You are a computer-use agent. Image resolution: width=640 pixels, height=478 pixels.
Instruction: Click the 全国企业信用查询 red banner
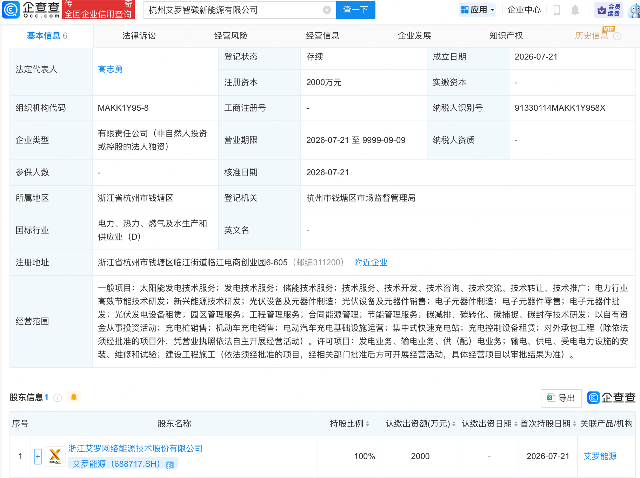(98, 9)
